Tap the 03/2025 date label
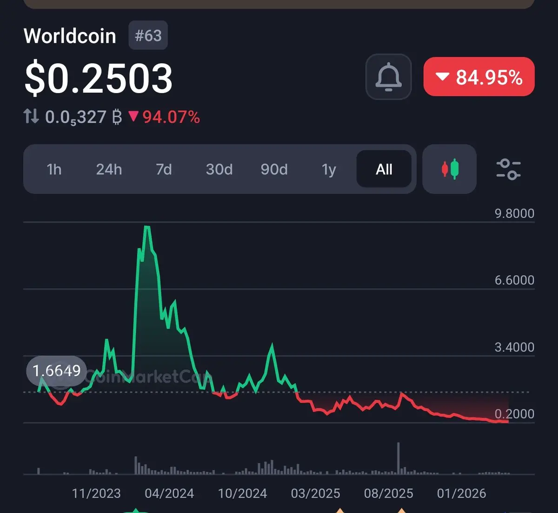This screenshot has height=513, width=558. (315, 493)
